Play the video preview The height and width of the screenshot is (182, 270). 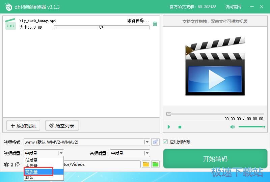pos(169,127)
